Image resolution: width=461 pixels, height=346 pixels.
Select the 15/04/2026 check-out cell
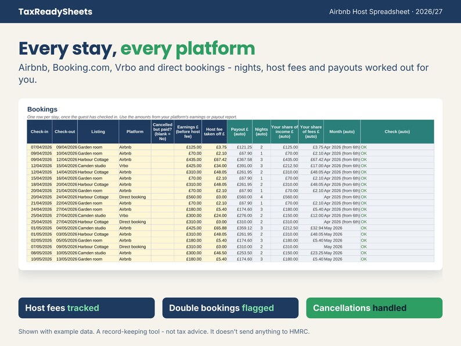64,166
